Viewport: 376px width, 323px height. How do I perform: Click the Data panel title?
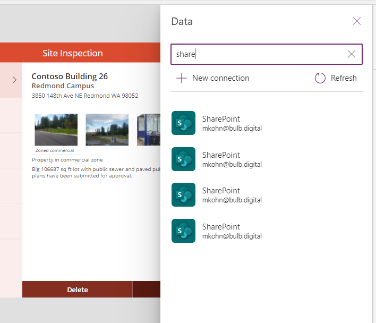coord(182,22)
